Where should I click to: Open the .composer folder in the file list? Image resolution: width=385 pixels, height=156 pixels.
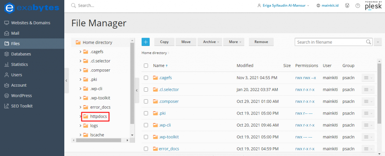[169, 101]
